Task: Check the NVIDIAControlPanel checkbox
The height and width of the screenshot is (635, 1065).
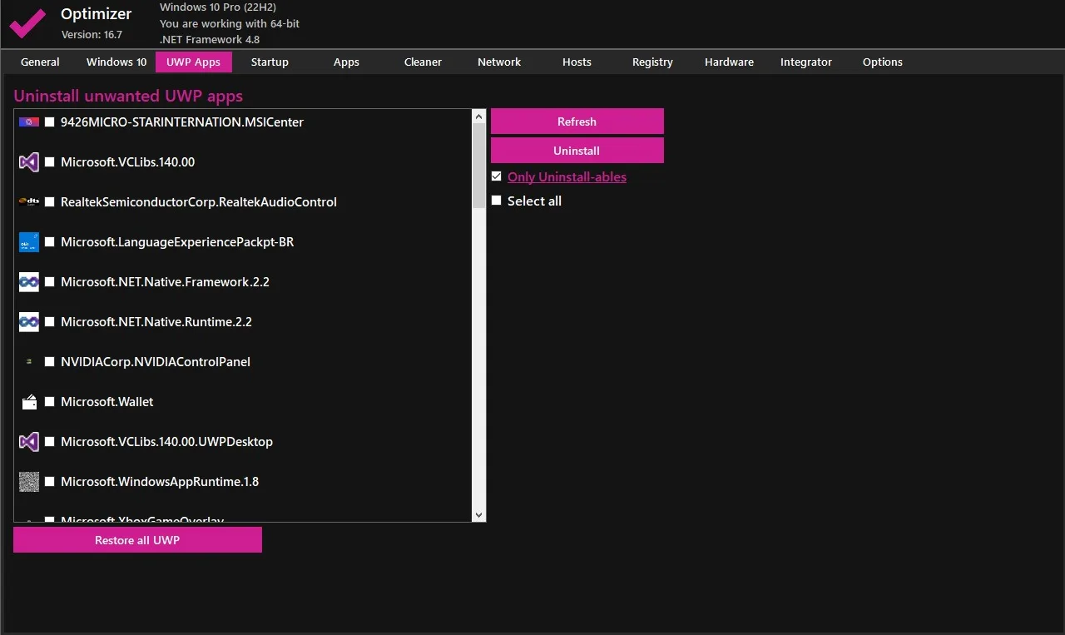Action: point(50,362)
